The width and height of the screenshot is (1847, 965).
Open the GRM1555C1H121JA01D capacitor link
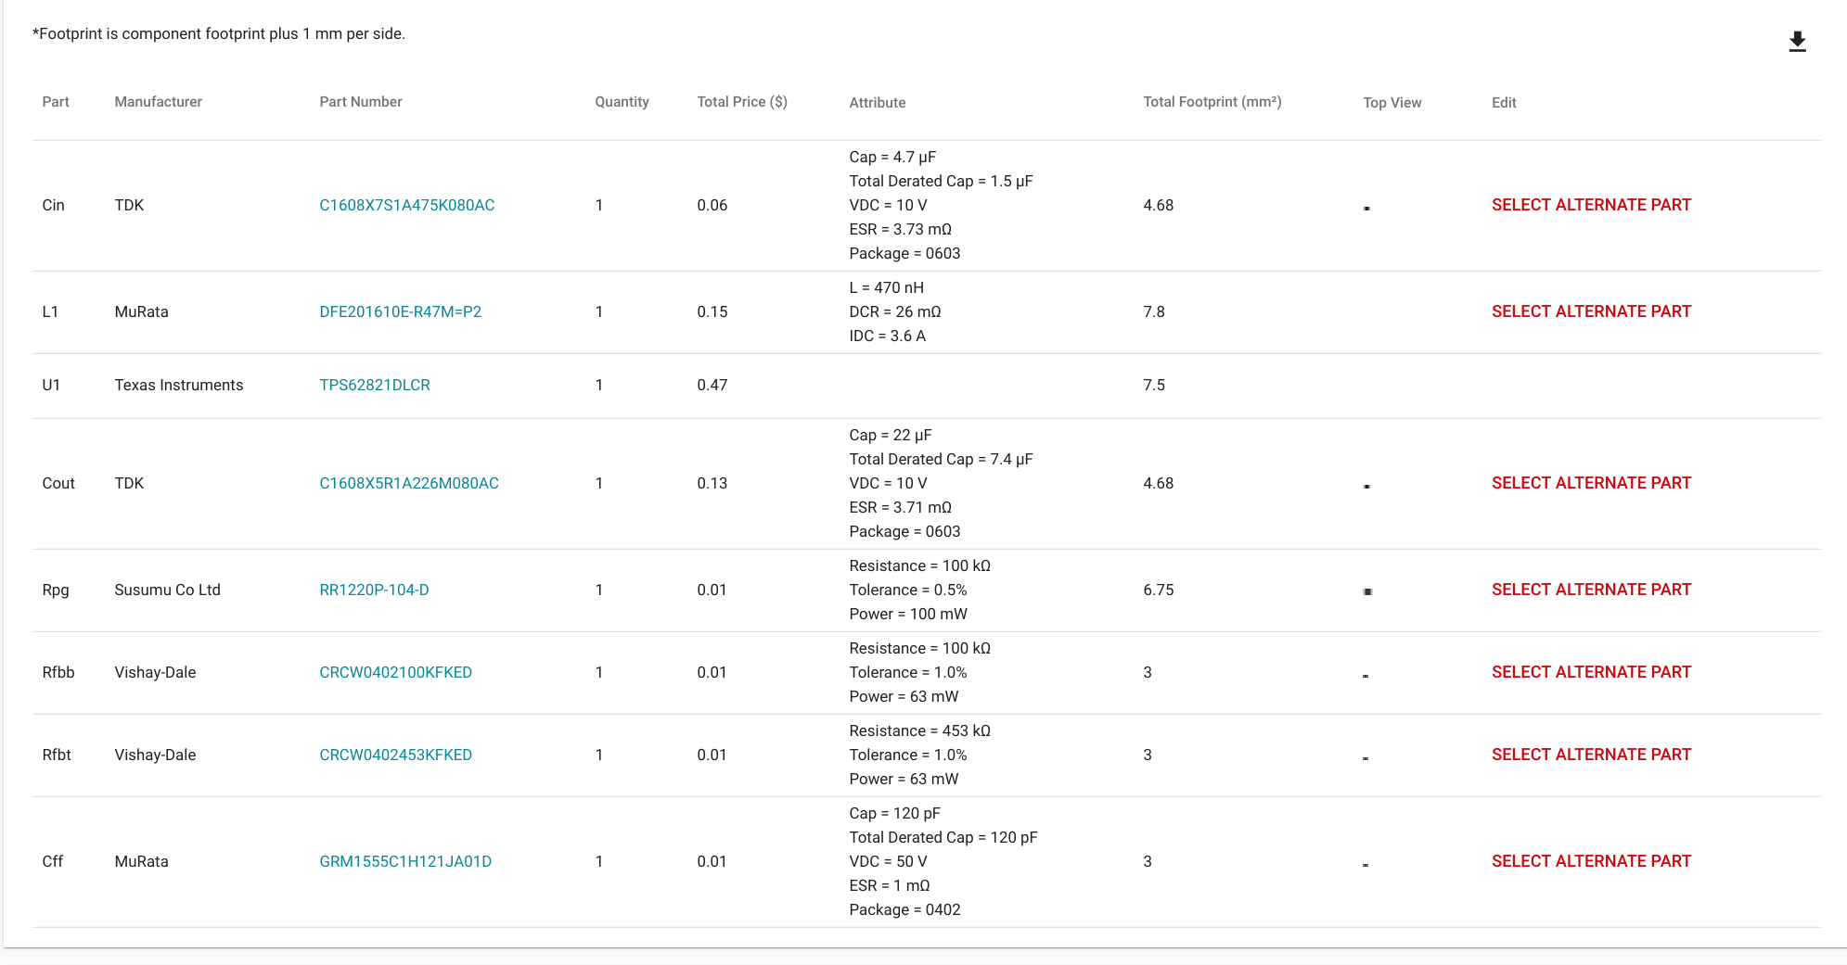(x=404, y=861)
